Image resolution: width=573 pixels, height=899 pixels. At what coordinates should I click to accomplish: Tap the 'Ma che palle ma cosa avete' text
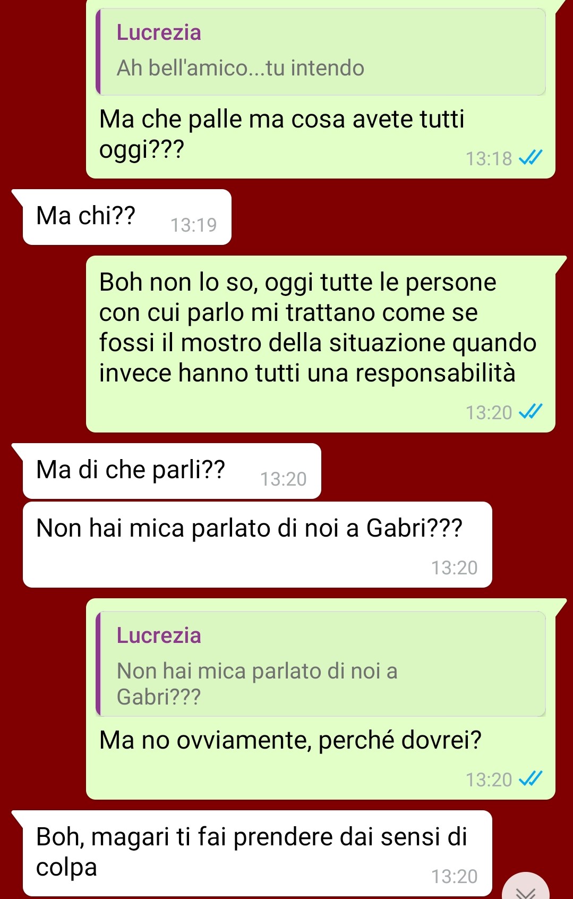[281, 134]
